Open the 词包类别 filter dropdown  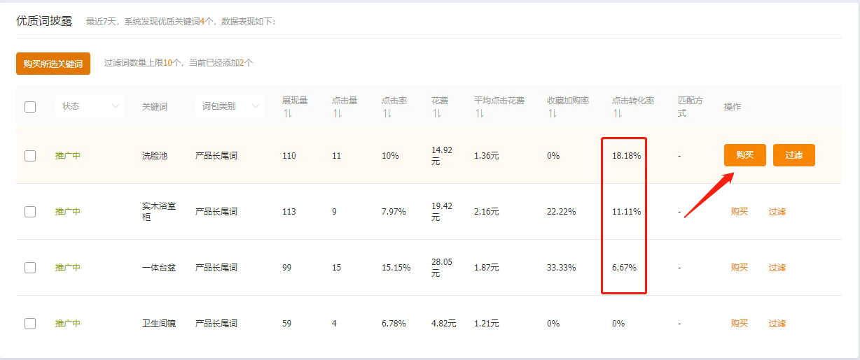point(230,106)
